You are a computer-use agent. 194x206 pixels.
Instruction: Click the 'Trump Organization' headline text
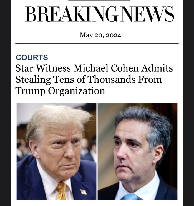60,91
